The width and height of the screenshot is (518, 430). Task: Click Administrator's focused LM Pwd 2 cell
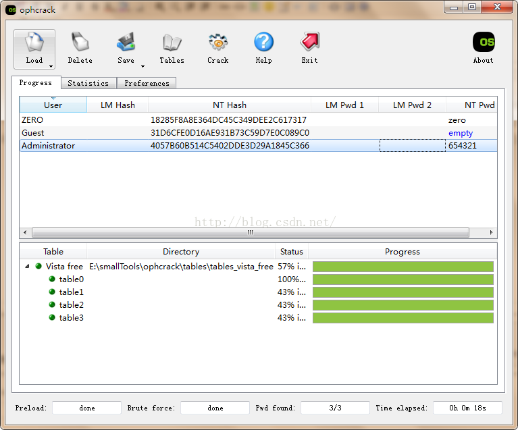coord(412,146)
